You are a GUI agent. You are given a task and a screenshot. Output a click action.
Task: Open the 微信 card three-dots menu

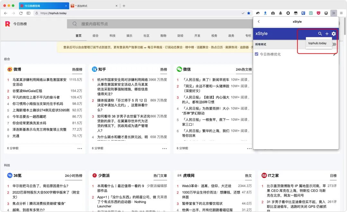[x=249, y=148]
